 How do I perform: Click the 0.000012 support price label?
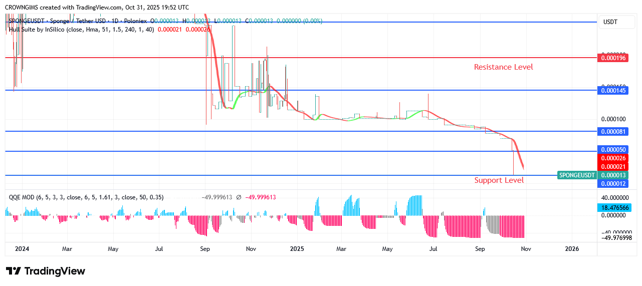613,184
